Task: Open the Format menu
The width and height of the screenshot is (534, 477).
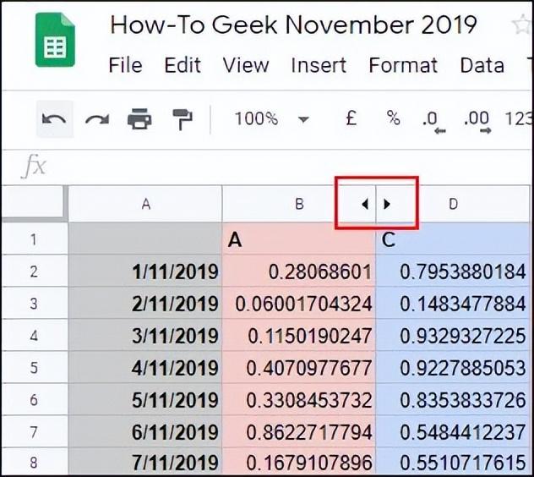Action: [x=403, y=65]
